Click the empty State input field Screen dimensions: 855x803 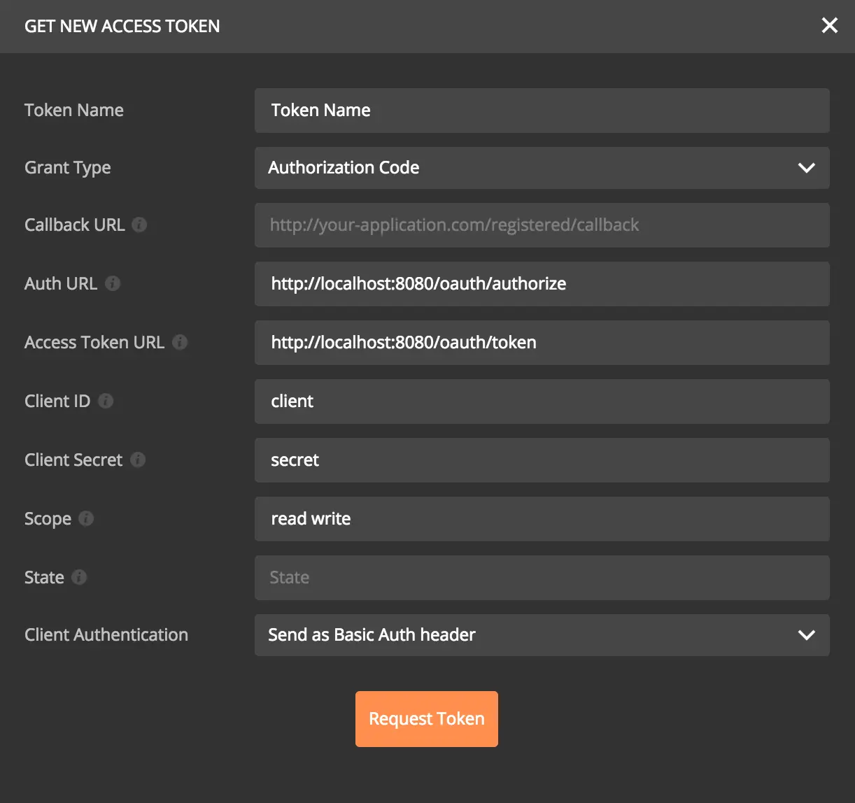[542, 578]
